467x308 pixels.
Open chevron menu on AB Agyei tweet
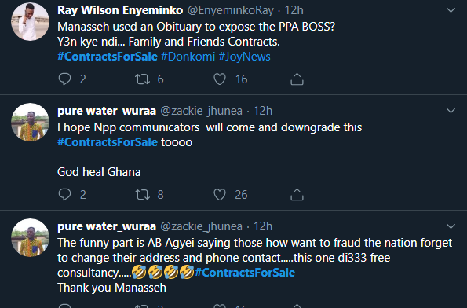tap(451, 226)
